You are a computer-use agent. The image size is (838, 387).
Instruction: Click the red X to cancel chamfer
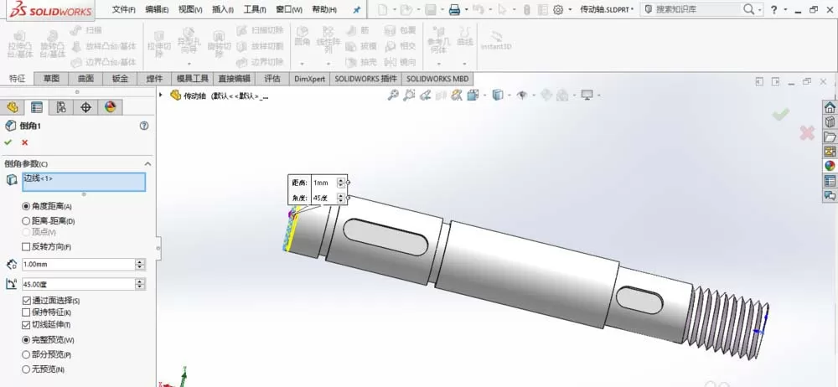(24, 142)
